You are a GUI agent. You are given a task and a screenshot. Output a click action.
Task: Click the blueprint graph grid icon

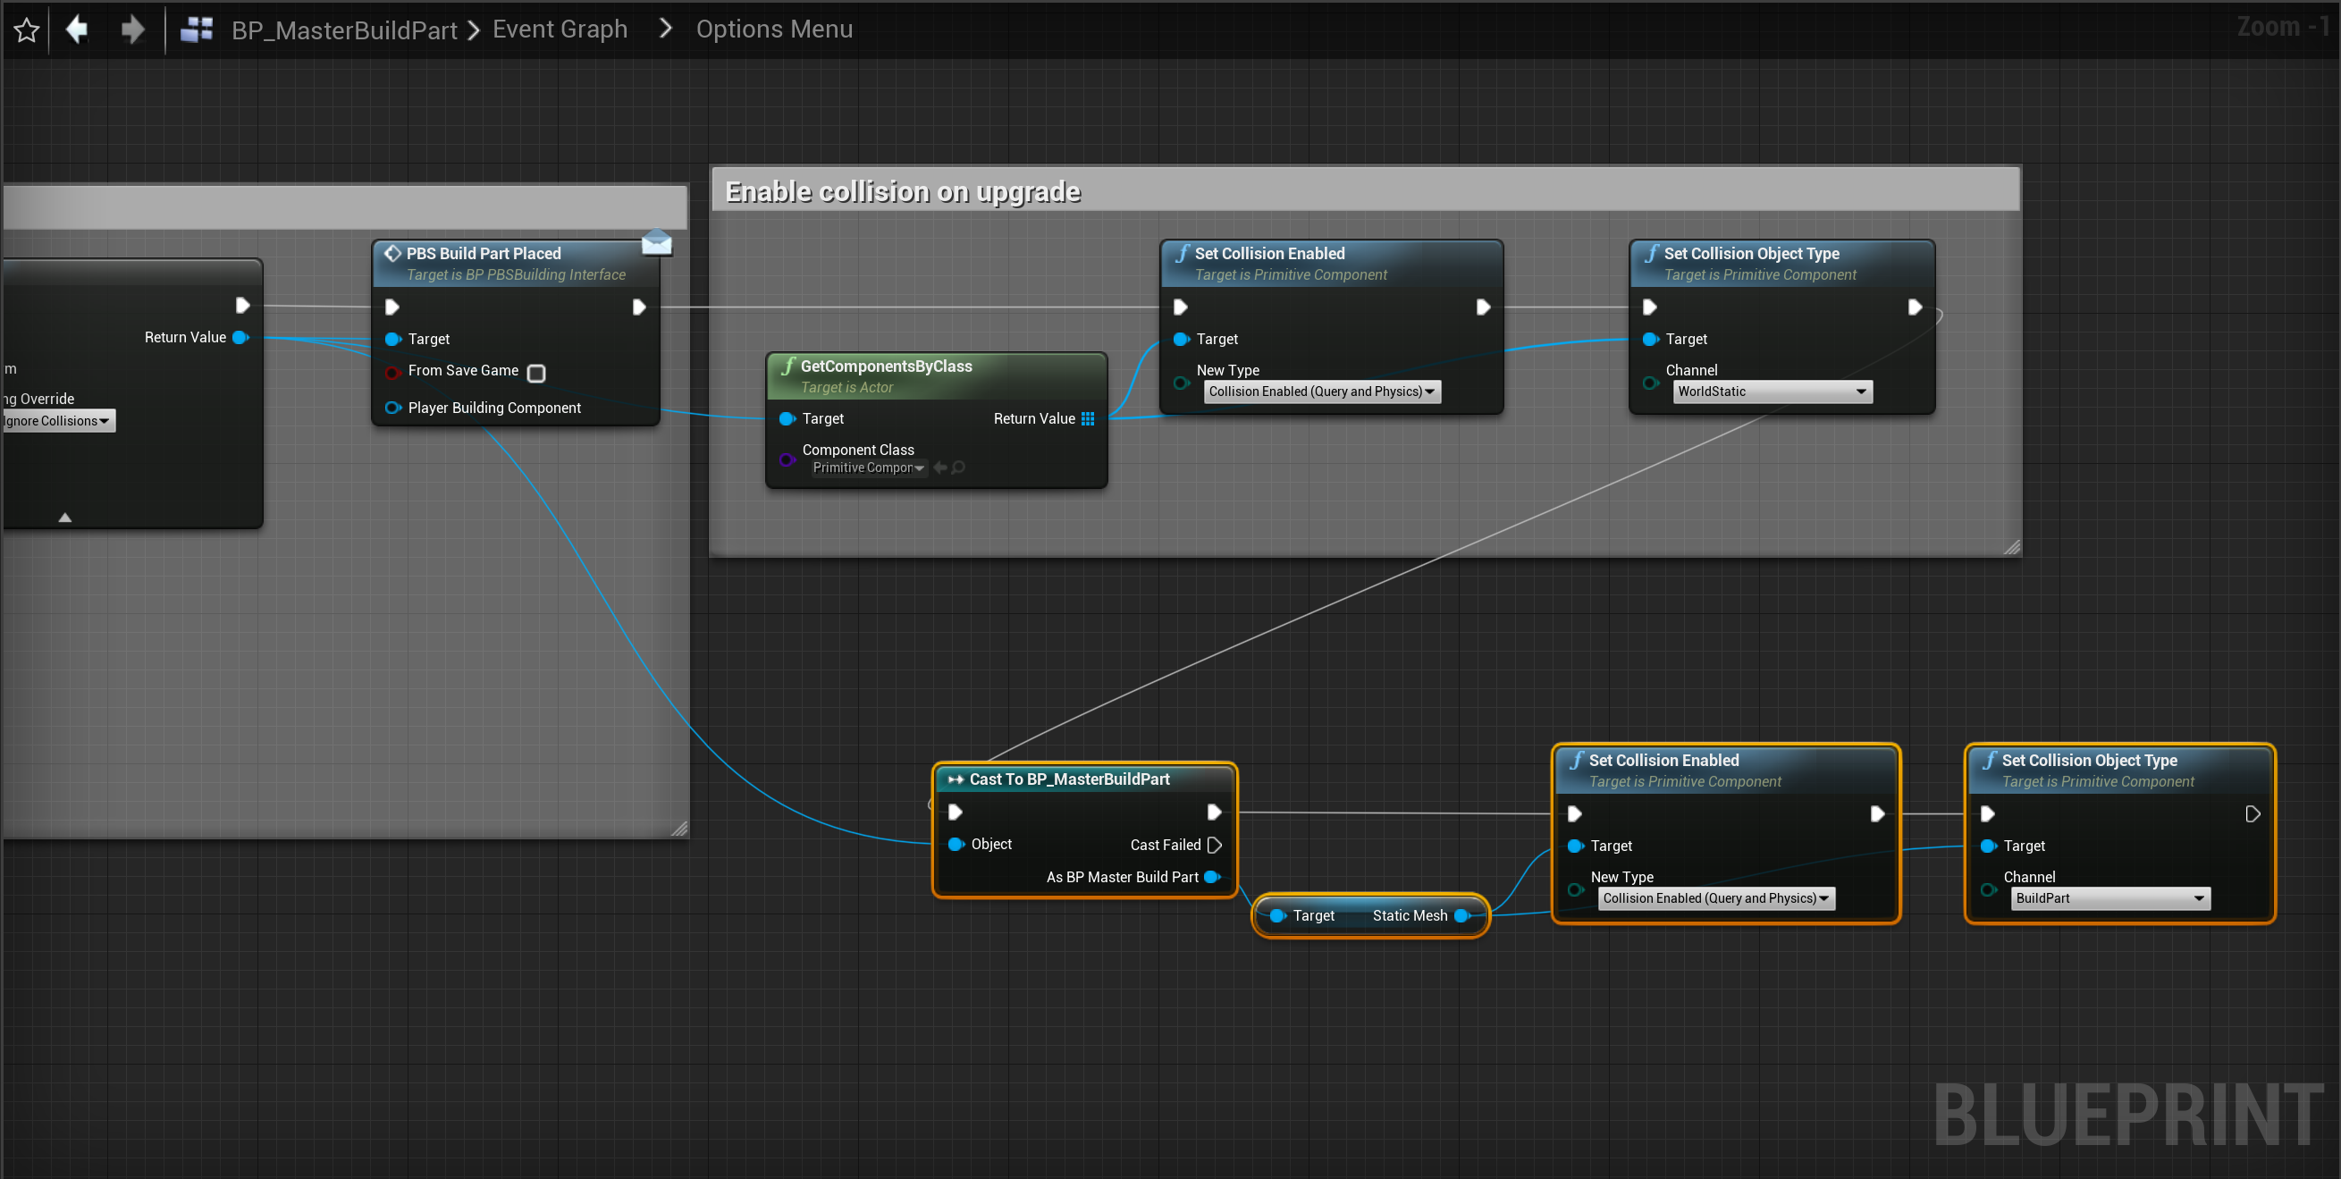[x=197, y=30]
